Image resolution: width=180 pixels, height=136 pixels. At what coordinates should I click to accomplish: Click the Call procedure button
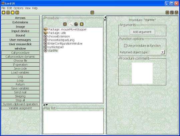(x=20, y=53)
